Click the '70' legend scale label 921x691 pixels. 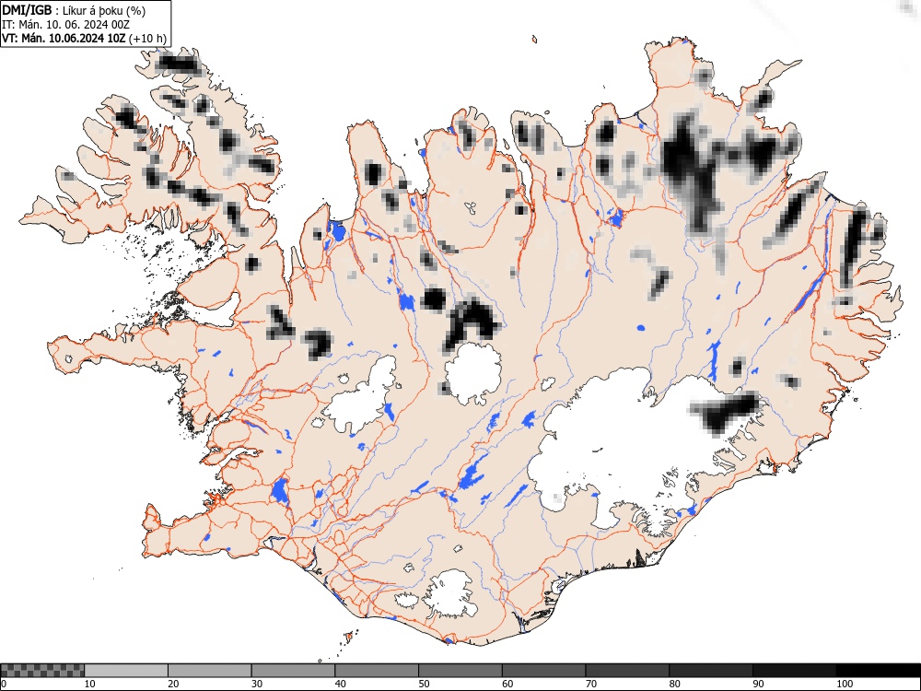click(x=591, y=684)
